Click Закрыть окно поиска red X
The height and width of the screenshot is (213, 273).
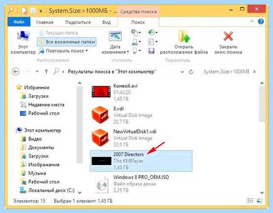pos(228,42)
